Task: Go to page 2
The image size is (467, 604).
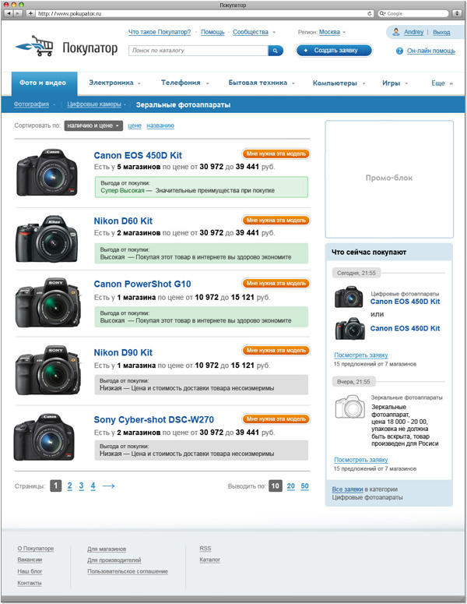Action: tap(69, 486)
